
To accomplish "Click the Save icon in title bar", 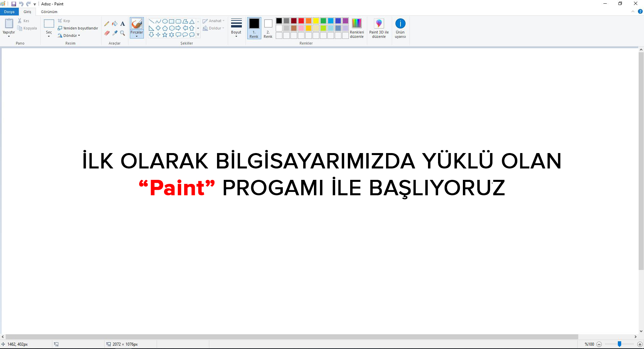I will pos(14,4).
